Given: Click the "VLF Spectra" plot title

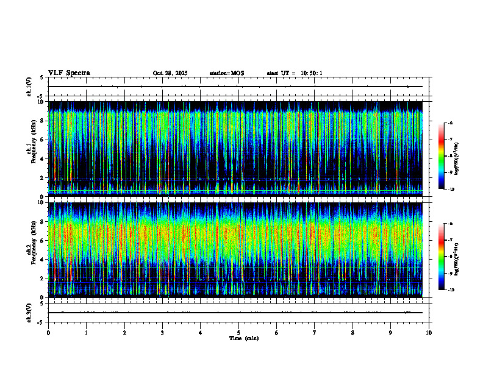Looking at the screenshot, I should [x=69, y=73].
